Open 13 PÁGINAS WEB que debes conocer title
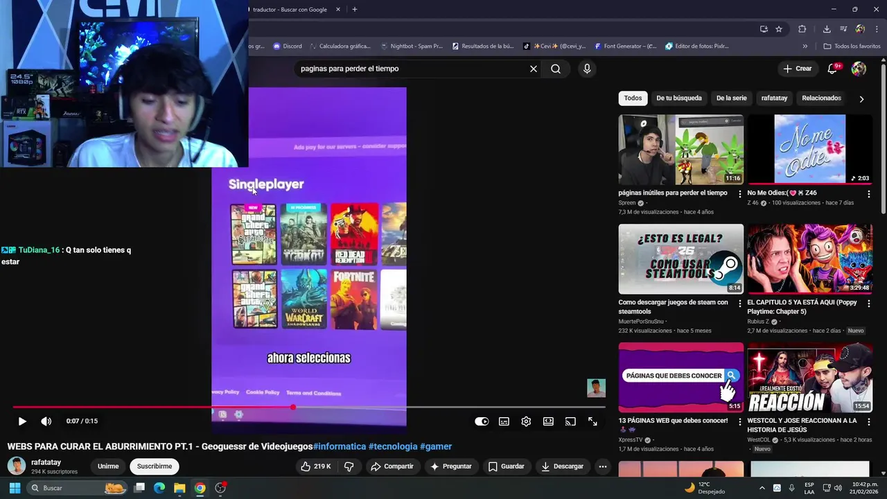The height and width of the screenshot is (499, 887). click(673, 421)
